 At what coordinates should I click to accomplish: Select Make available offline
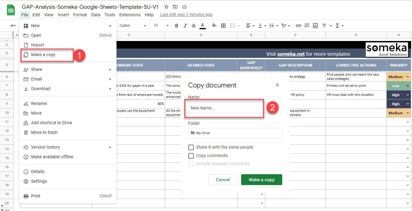coord(68,157)
